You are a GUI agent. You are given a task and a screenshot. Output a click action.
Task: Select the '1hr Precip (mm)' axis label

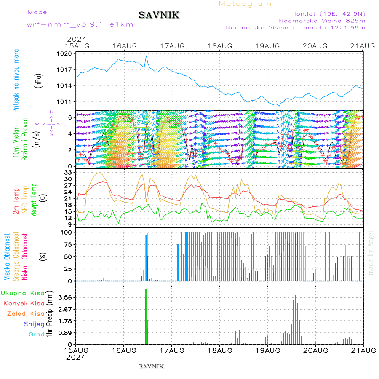pos(49,314)
